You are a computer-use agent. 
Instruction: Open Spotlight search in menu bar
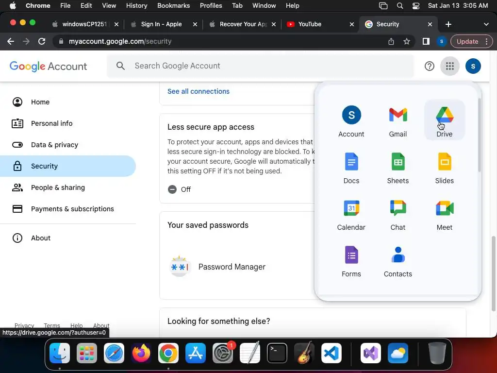click(400, 5)
